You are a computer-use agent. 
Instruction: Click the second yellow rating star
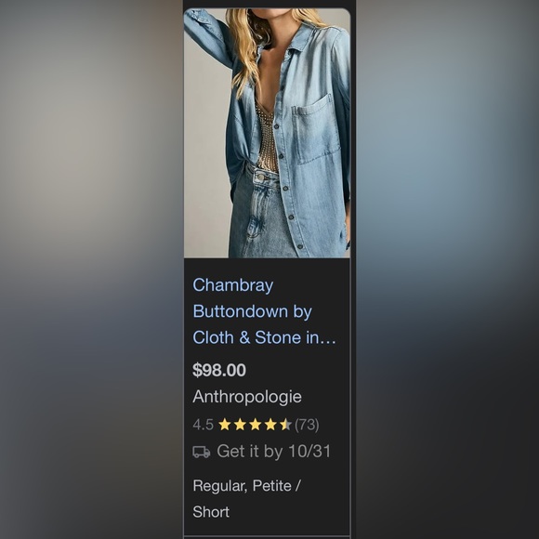240,425
